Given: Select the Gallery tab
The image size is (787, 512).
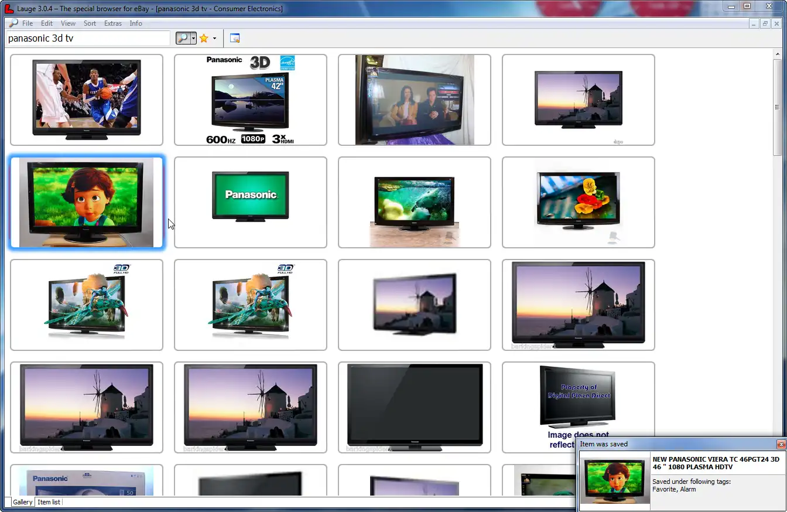Looking at the screenshot, I should coord(23,502).
